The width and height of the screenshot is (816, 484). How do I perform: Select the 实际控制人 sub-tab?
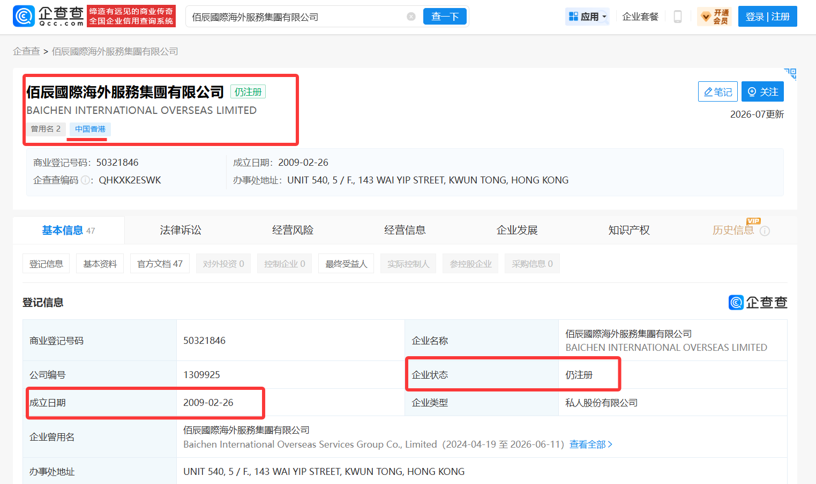pyautogui.click(x=408, y=264)
